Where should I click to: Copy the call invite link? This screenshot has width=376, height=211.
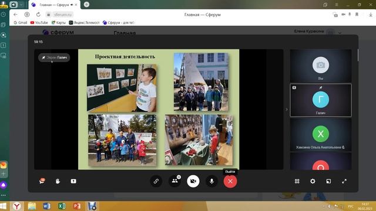156,181
